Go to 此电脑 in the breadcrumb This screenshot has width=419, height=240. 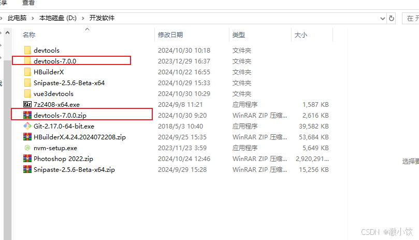point(17,18)
